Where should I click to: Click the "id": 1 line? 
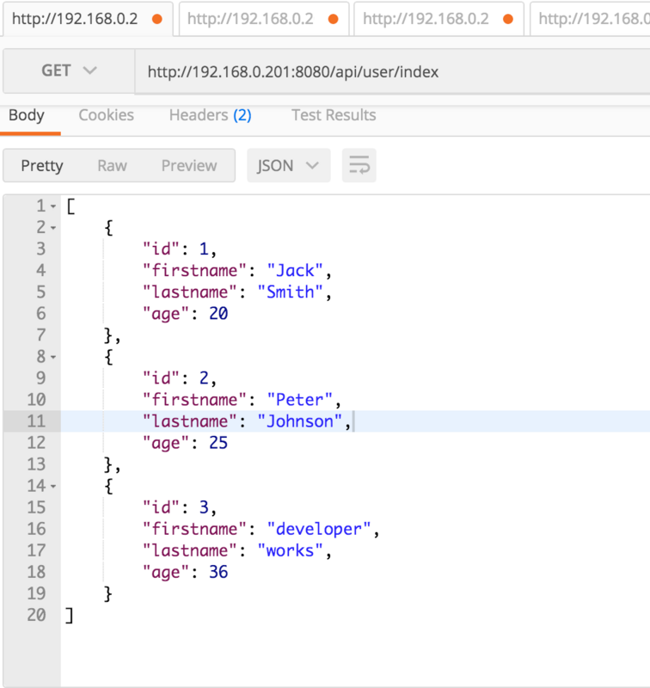tap(180, 249)
